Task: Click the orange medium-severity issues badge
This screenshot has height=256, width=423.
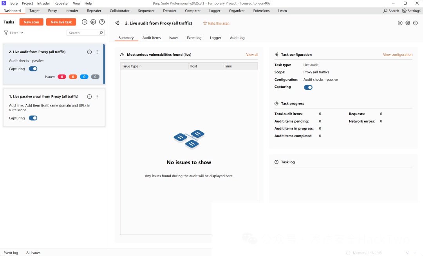Action: pyautogui.click(x=73, y=77)
